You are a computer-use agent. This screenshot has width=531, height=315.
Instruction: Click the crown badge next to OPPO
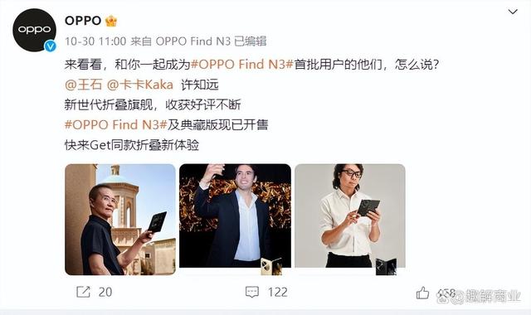(111, 21)
